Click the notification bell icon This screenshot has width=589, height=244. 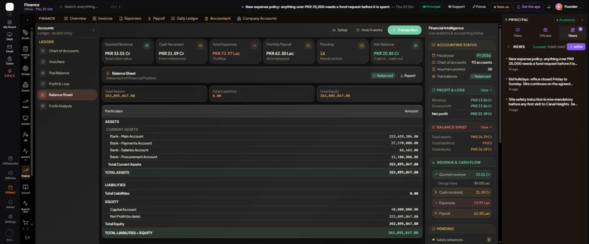click(x=549, y=7)
